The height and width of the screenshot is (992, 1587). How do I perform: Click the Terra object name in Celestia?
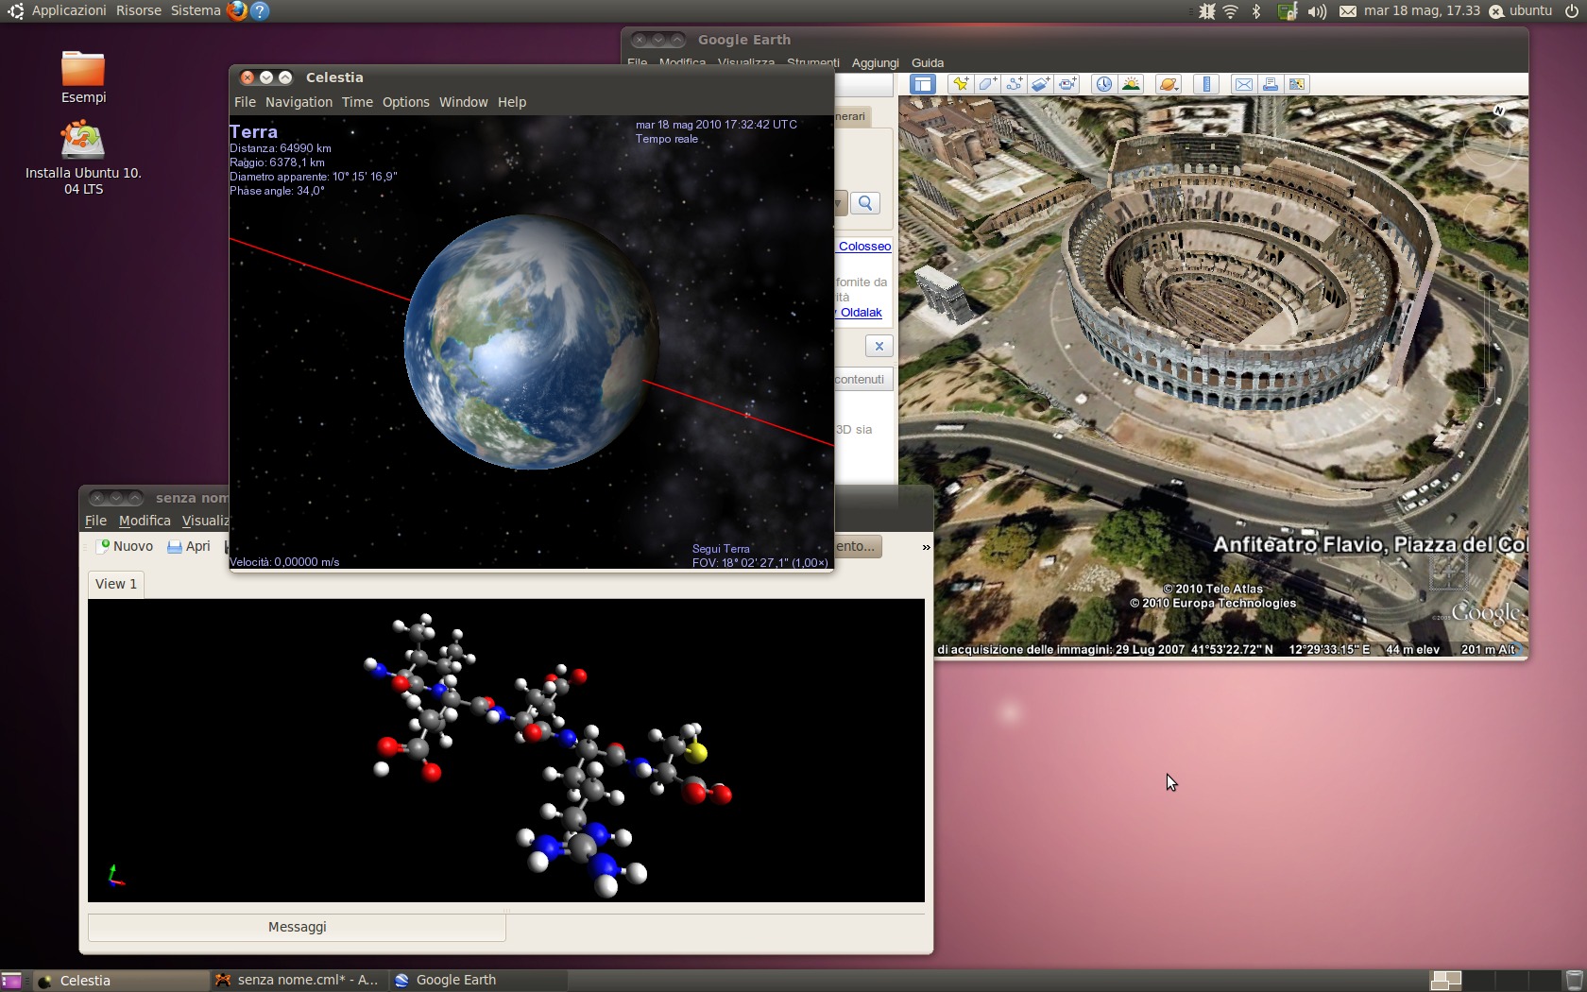(x=253, y=131)
